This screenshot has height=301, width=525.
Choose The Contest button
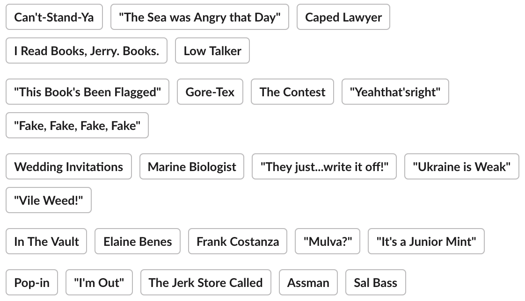pos(292,92)
